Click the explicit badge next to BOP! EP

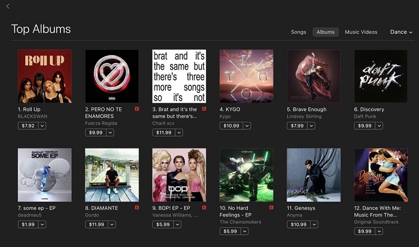tap(204, 207)
